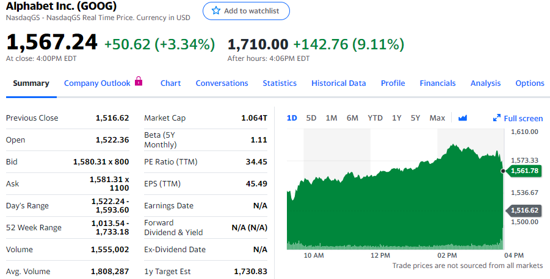
Task: Click the Ask value 1,581.31 x 1100
Action: coord(109,184)
